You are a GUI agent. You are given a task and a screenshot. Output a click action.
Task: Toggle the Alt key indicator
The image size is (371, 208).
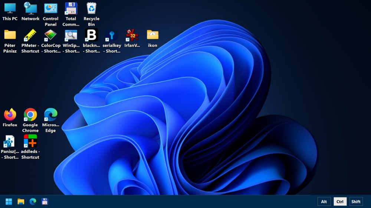point(324,202)
